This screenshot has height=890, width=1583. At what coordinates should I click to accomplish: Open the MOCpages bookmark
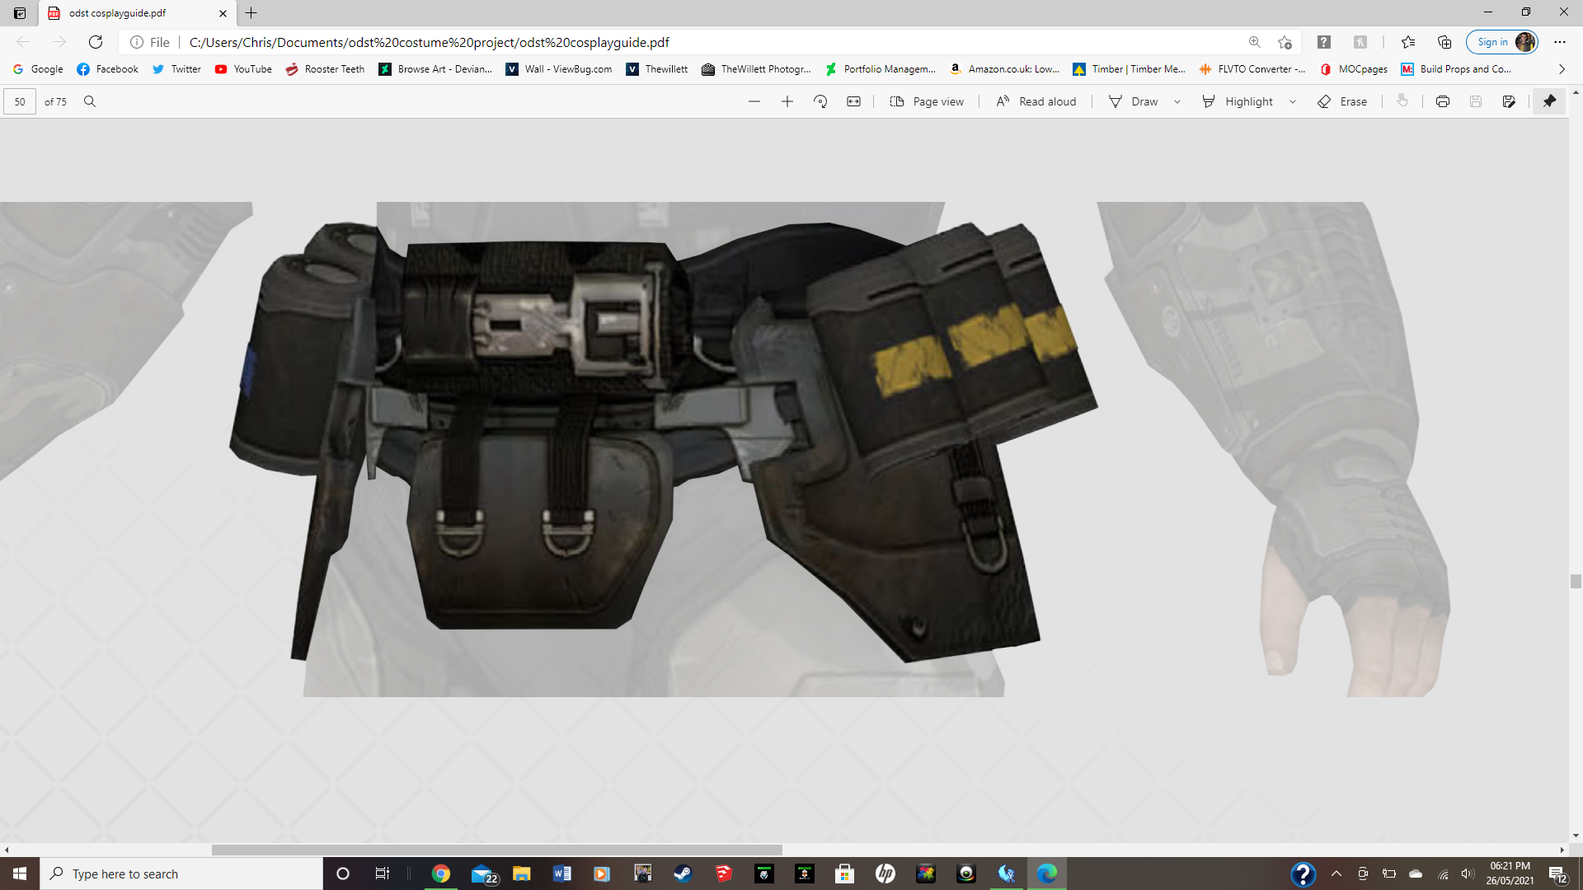(x=1354, y=69)
